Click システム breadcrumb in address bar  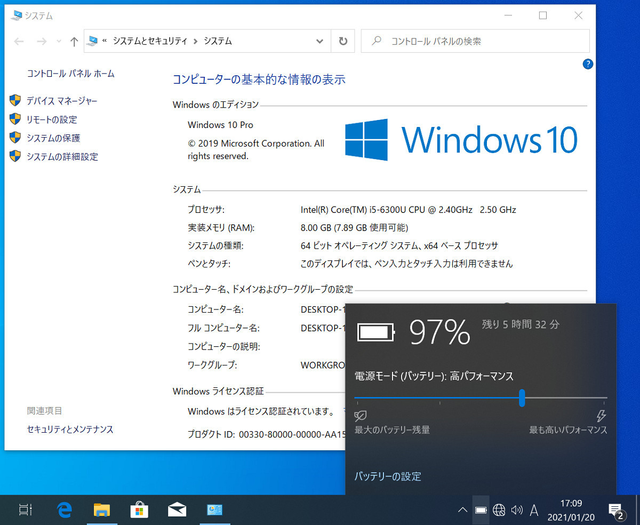pyautogui.click(x=218, y=41)
